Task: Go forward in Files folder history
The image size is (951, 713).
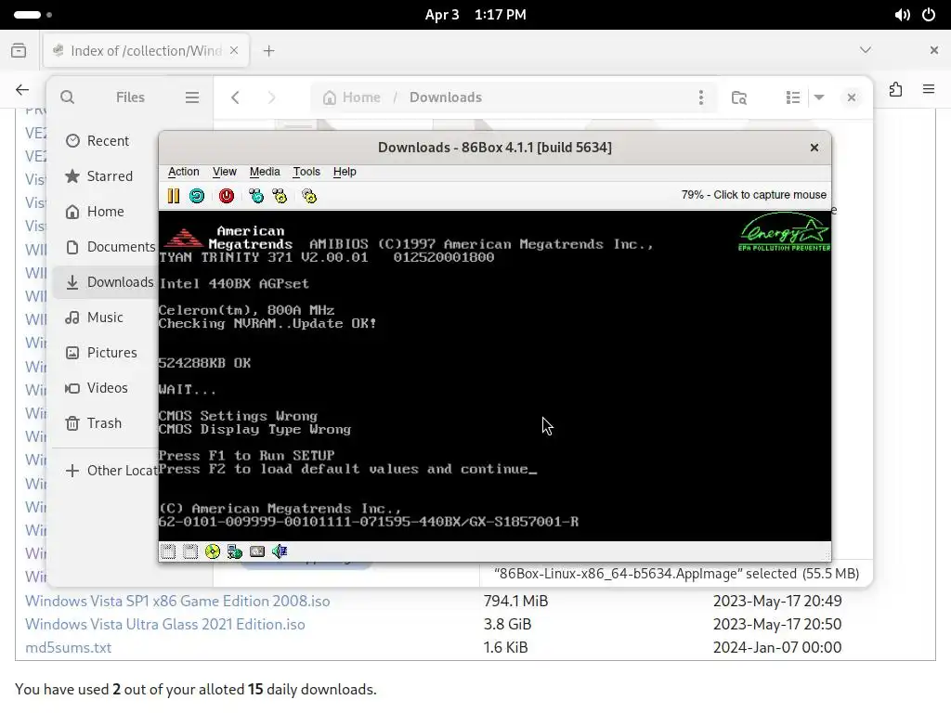Action: coord(271,97)
